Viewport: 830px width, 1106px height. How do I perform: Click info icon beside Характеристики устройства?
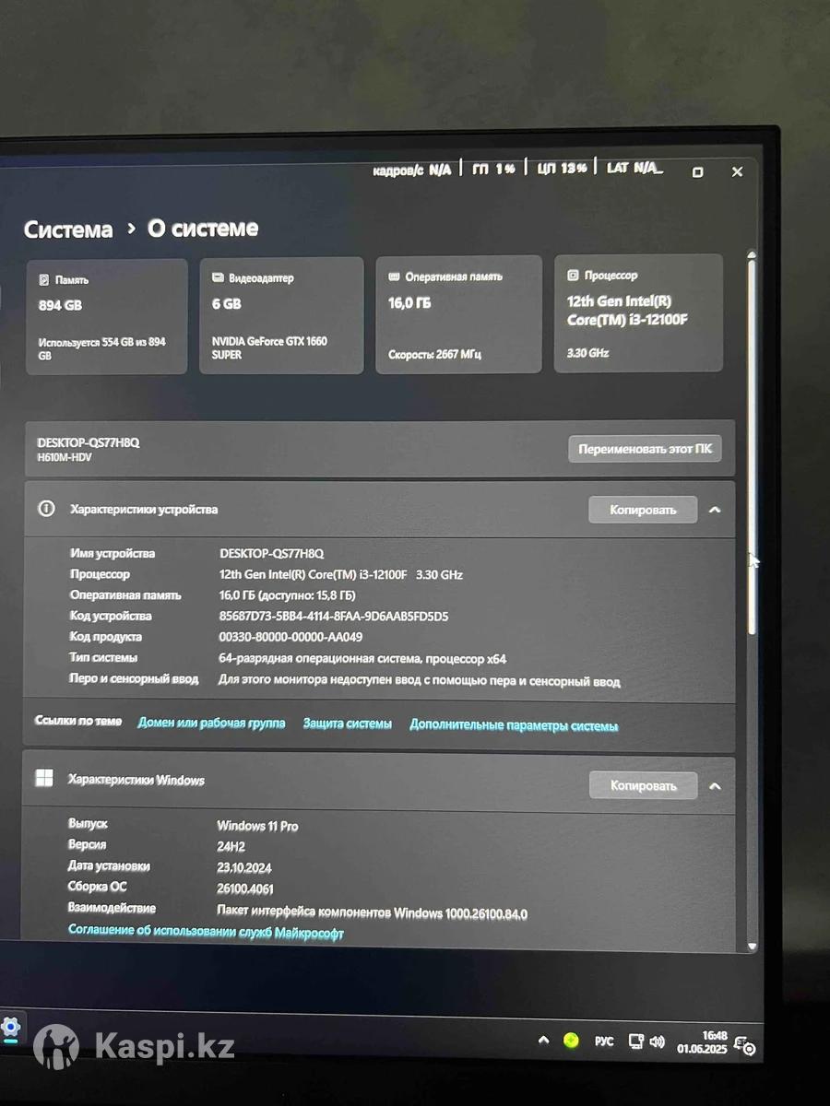(46, 509)
